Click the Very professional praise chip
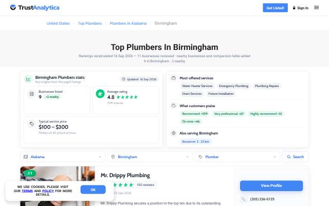 [x=229, y=114]
